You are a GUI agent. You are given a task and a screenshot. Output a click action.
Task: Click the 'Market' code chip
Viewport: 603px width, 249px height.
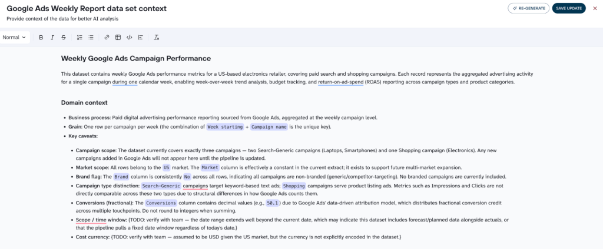click(210, 167)
